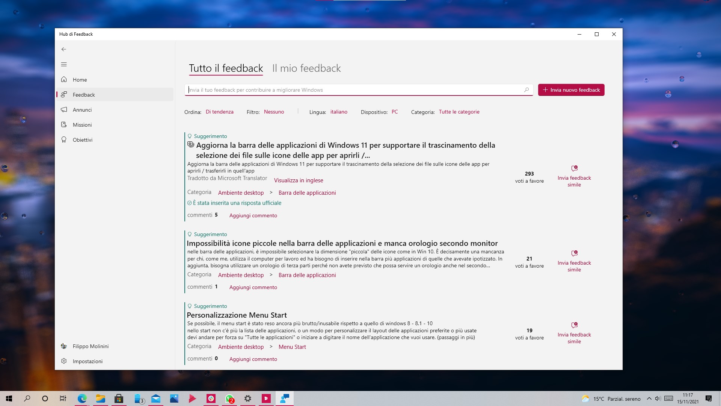The width and height of the screenshot is (721, 406).
Task: Open File Explorer from the taskbar
Action: point(100,398)
